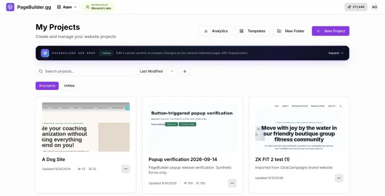Viewport: 385px width, 196px height.
Task: Browse Templates
Action: click(x=253, y=31)
